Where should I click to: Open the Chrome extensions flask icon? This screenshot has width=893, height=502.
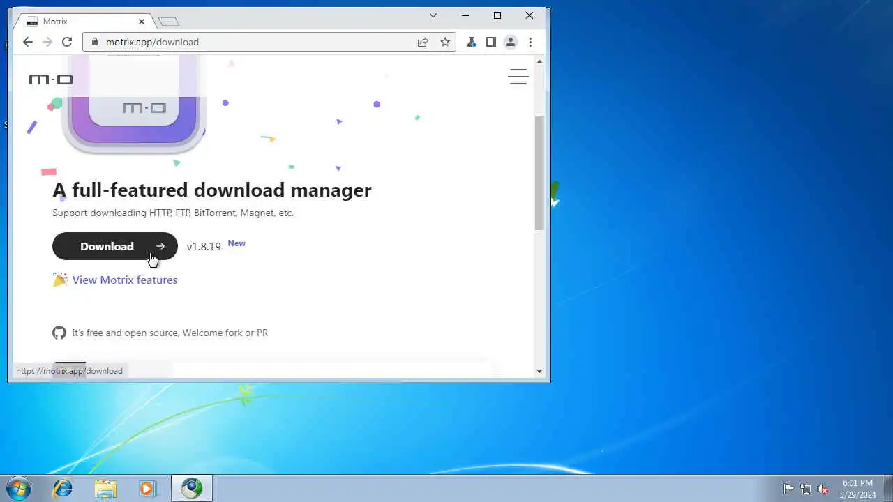click(472, 42)
